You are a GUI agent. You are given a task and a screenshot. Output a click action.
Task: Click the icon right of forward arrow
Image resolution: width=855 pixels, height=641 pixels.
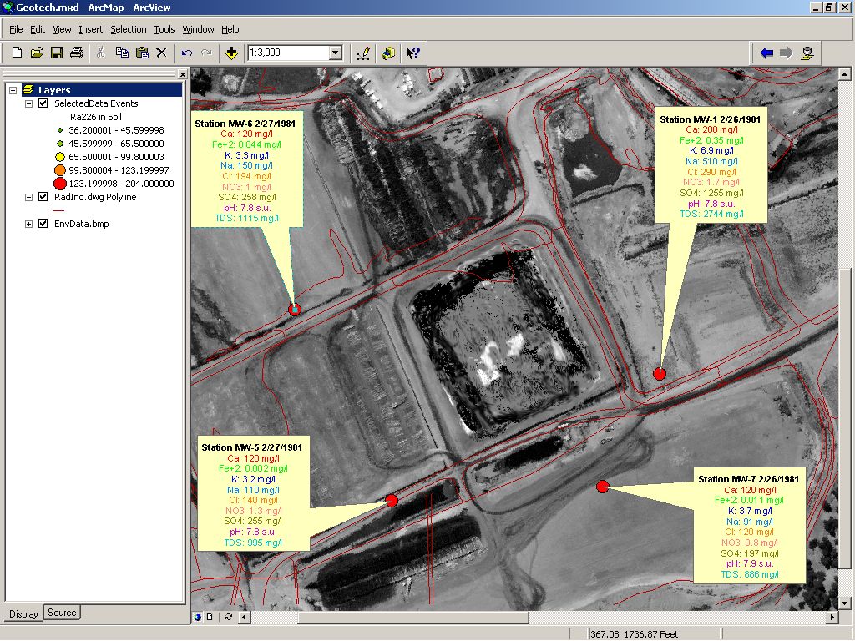(x=807, y=53)
